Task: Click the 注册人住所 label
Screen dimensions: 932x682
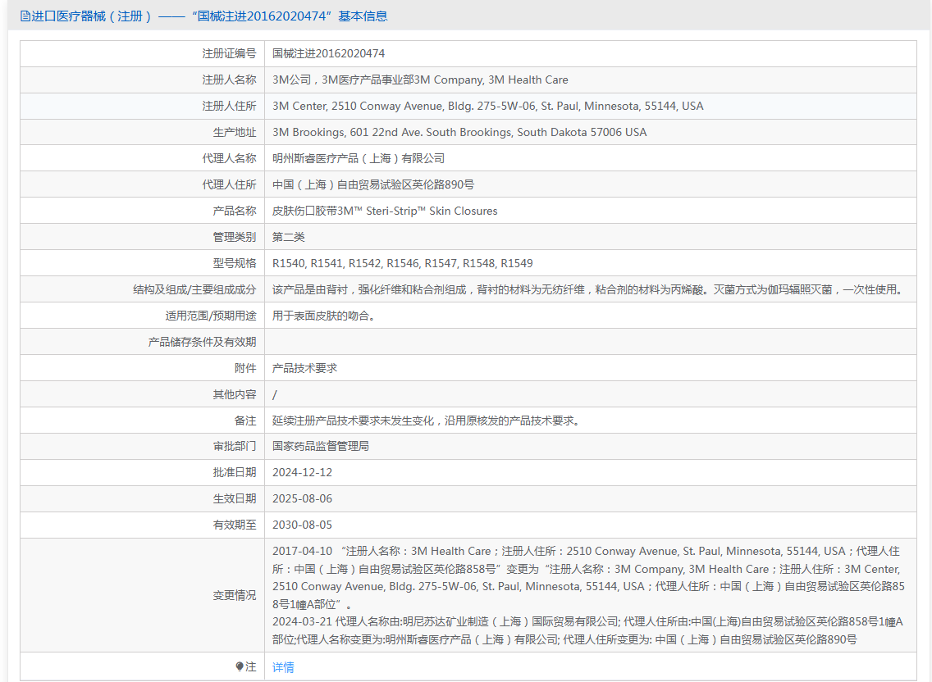Action: (229, 106)
